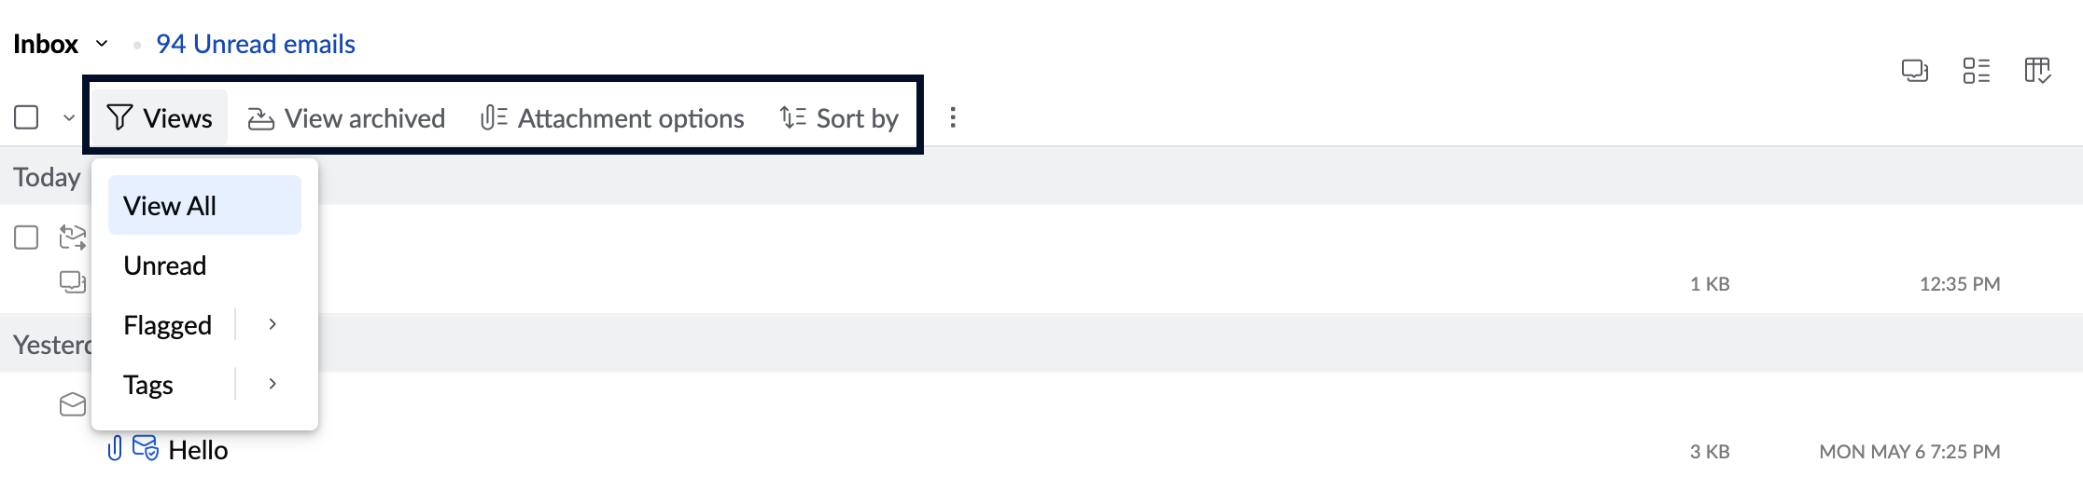Expand the Tags submenu arrow

click(x=273, y=384)
